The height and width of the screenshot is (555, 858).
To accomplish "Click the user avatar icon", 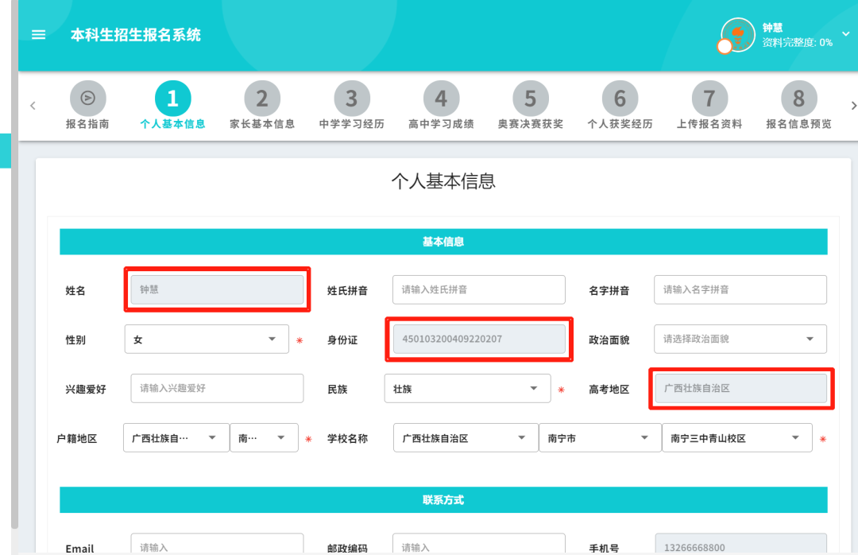I will (737, 35).
